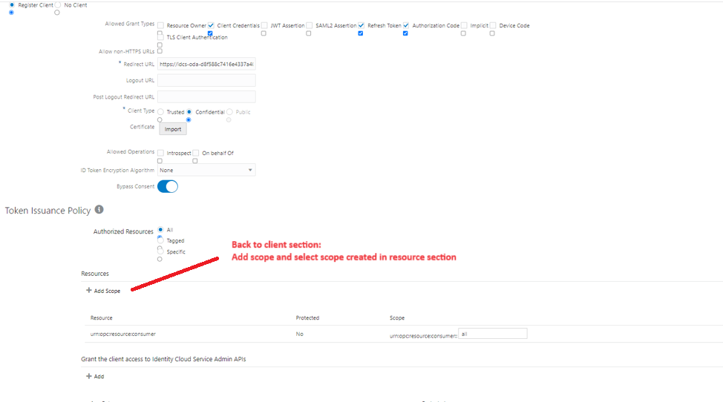Viewport: 723px width, 402px height.
Task: Click into the Logout URL field
Action: pos(206,80)
